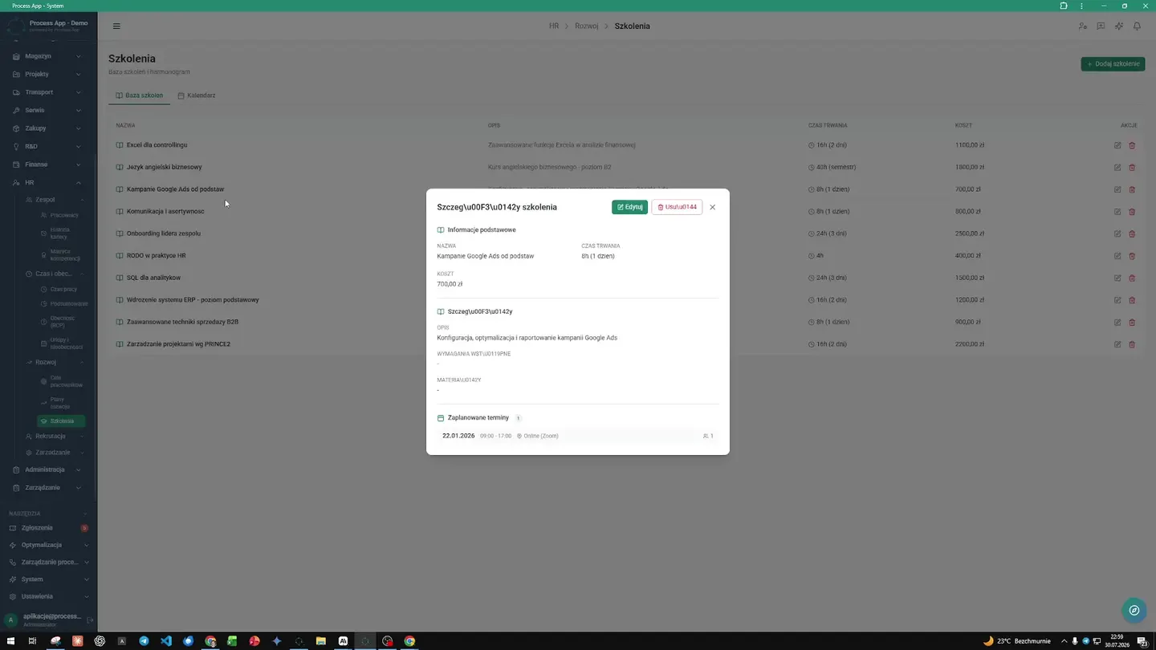This screenshot has width=1156, height=650.
Task: Open File Explorer from taskbar
Action: coord(321,641)
